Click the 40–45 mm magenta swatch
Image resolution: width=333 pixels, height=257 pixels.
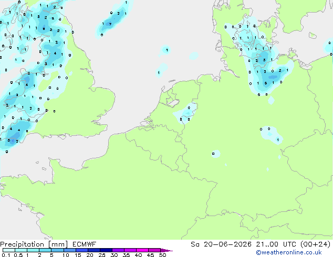click(x=142, y=250)
